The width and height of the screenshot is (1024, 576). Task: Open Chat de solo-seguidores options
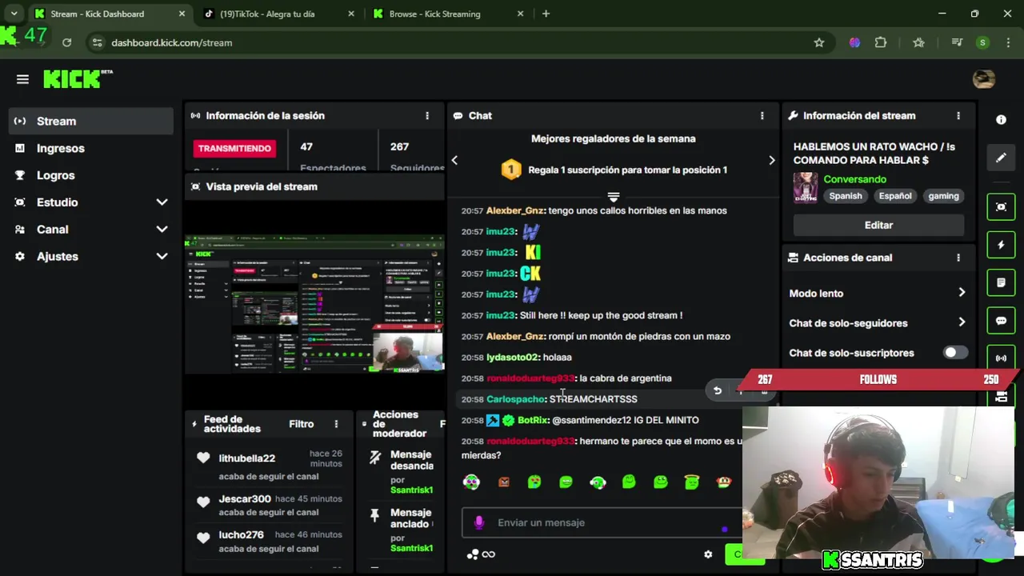[x=878, y=323]
